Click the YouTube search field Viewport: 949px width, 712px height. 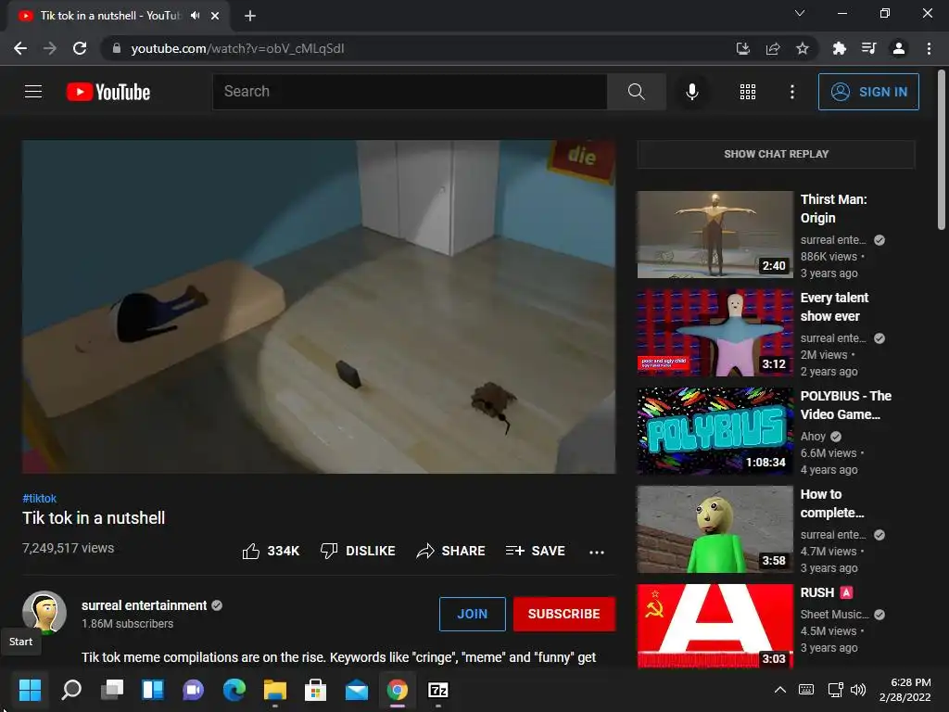point(410,92)
